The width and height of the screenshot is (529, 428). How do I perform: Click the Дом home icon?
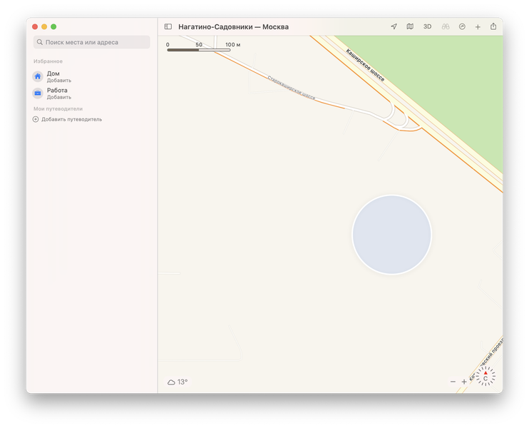38,76
